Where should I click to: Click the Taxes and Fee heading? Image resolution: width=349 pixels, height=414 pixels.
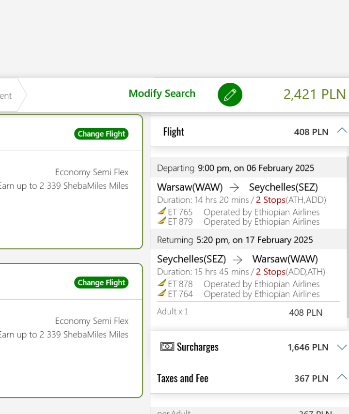click(183, 378)
